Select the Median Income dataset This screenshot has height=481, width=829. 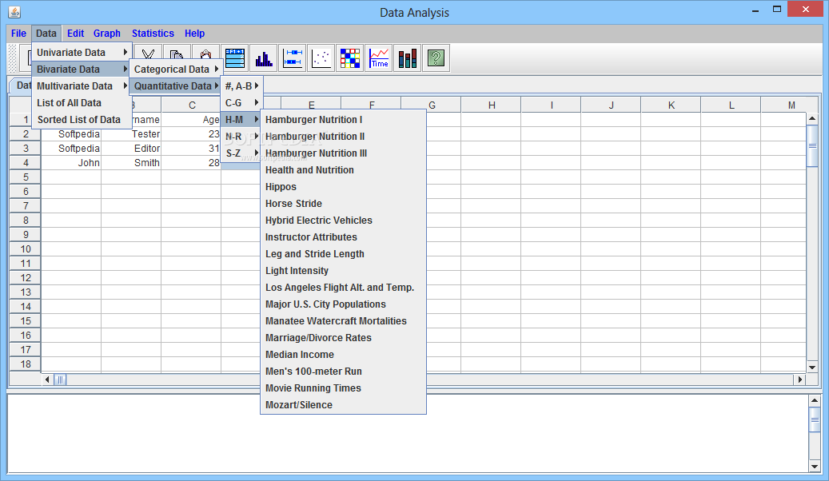(x=343, y=356)
